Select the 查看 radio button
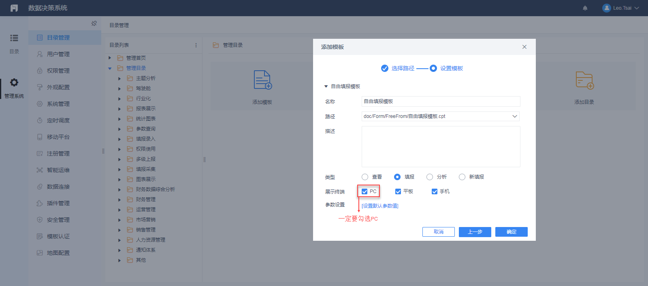Viewport: 648px width, 286px height. 365,177
